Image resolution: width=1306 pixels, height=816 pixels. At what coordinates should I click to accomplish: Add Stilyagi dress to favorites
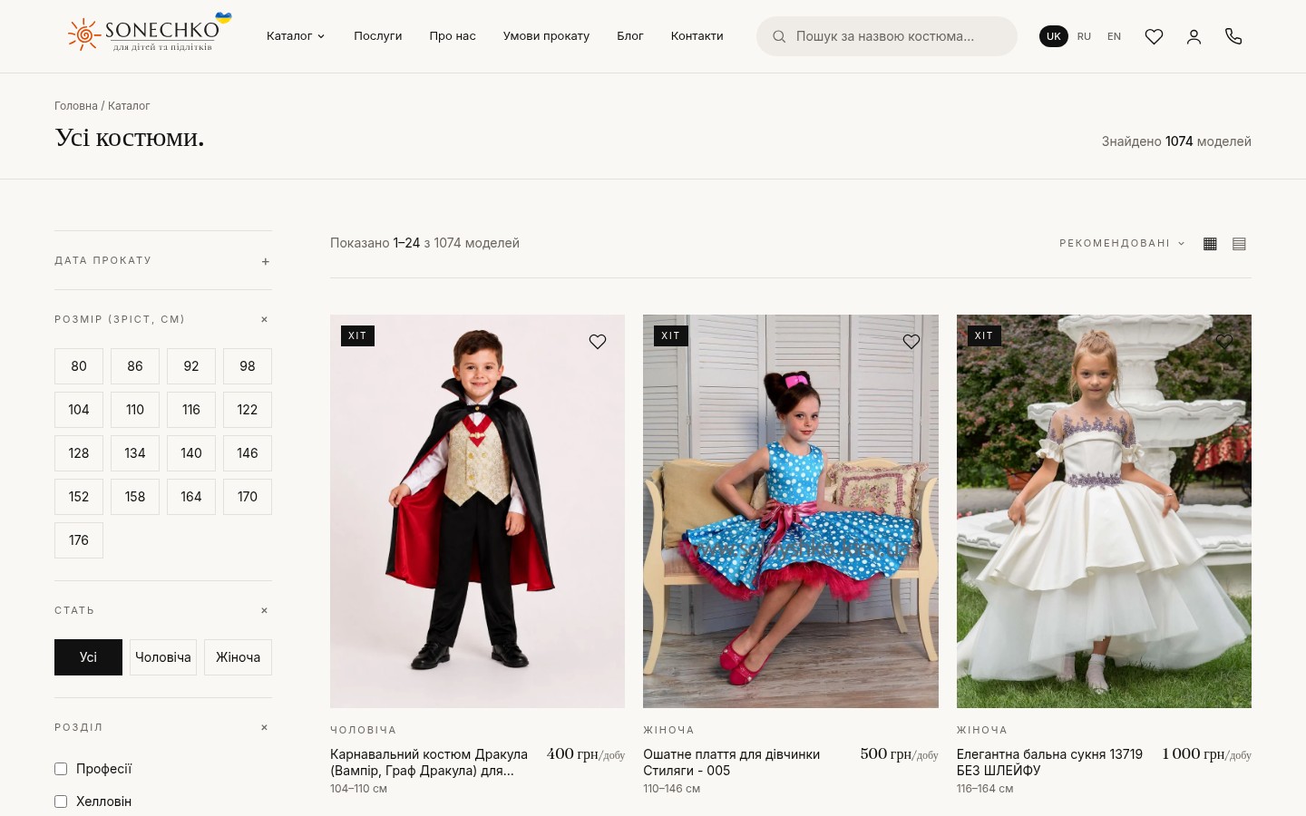tap(911, 342)
